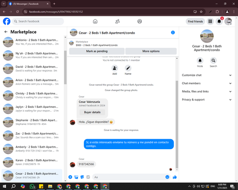Open Jaylyn apartment conversation
Viewport: 238px width, 190px height.
click(32, 109)
